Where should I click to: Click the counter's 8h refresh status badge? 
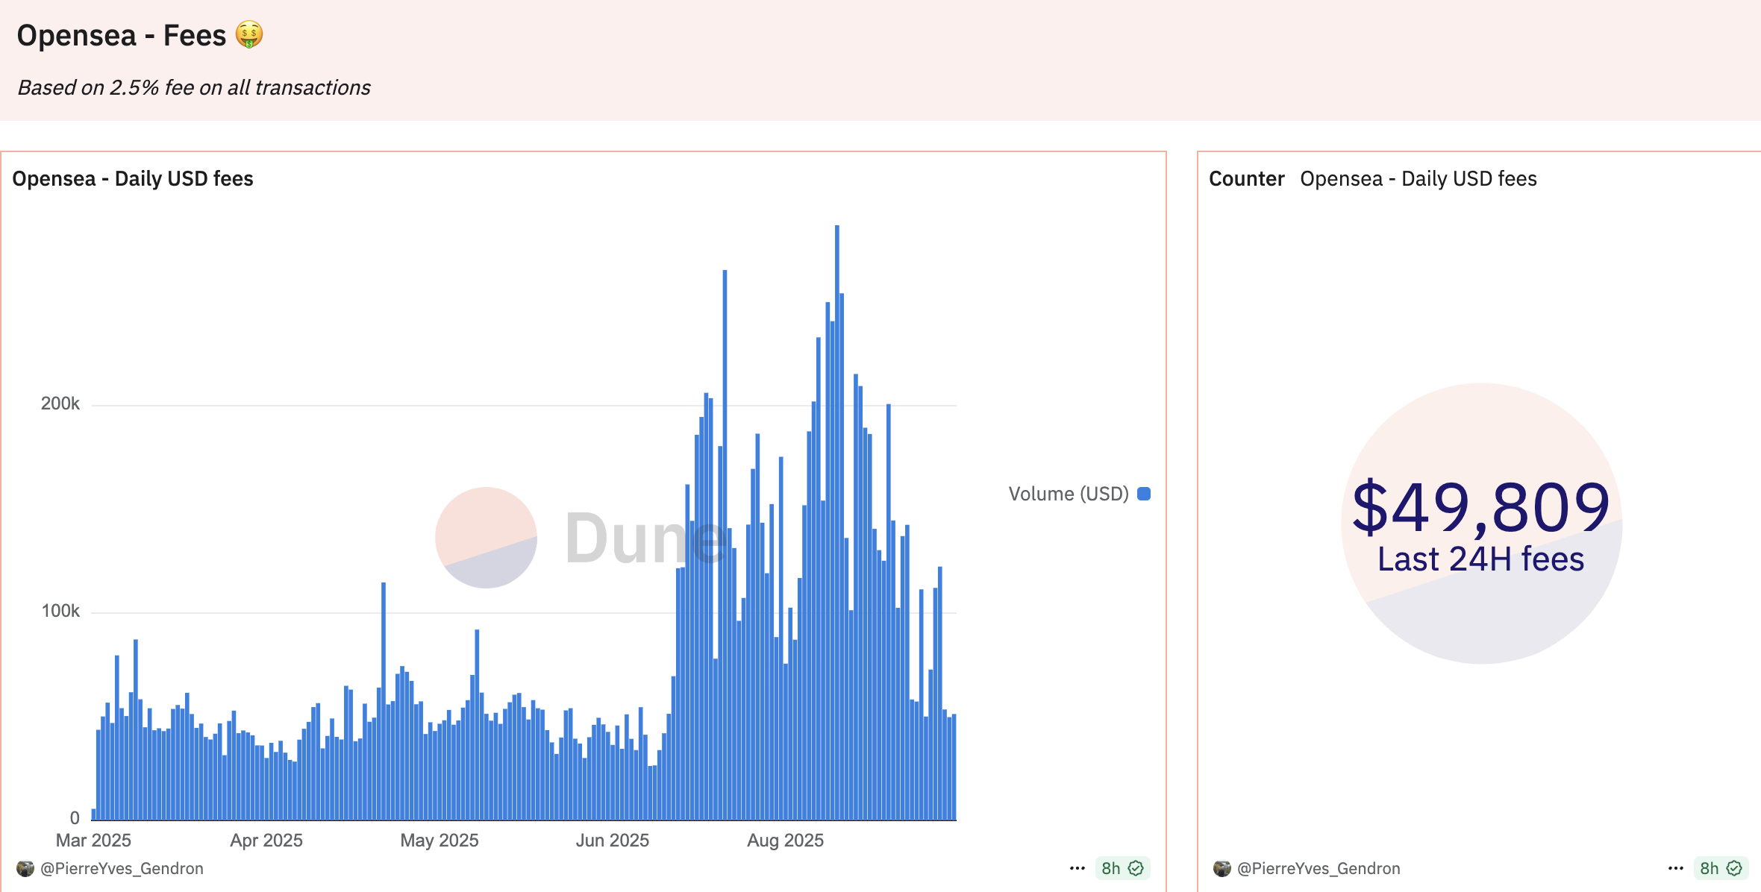pyautogui.click(x=1720, y=868)
